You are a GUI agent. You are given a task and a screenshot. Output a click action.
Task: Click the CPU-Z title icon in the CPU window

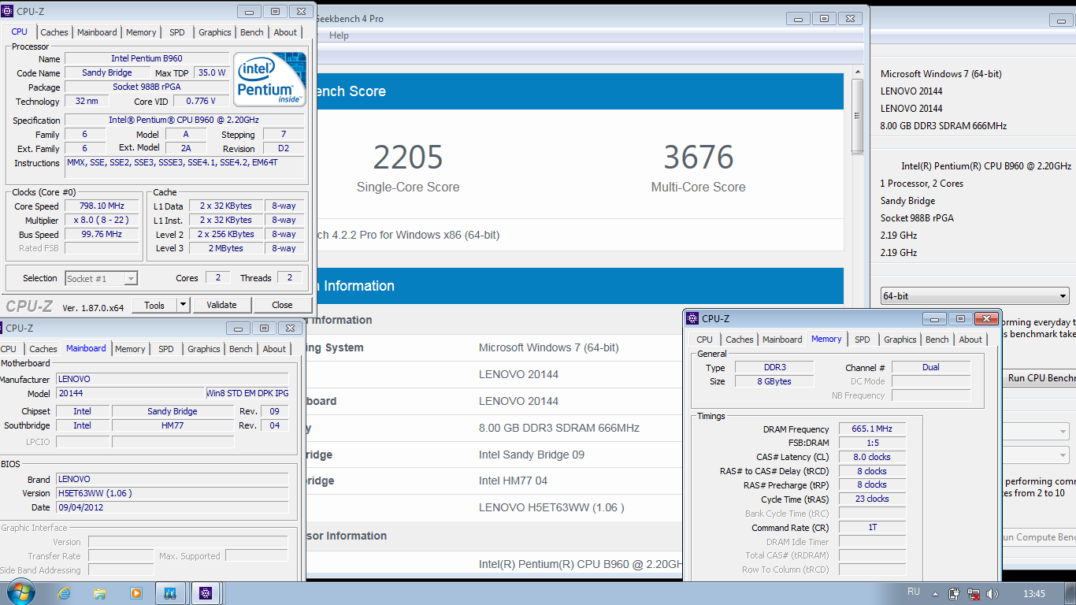9,11
